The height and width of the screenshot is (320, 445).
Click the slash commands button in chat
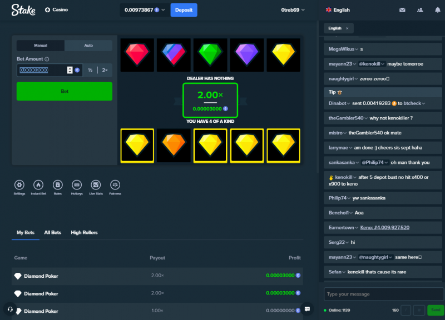(x=406, y=310)
